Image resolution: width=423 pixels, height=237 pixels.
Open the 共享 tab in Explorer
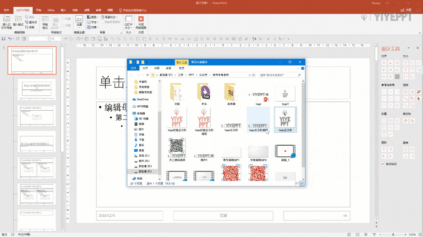pyautogui.click(x=157, y=68)
